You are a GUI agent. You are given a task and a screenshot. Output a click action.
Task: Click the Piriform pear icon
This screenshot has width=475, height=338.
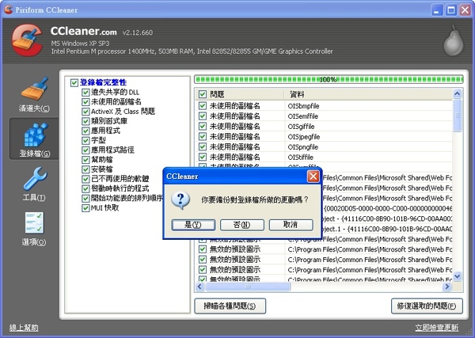click(454, 41)
